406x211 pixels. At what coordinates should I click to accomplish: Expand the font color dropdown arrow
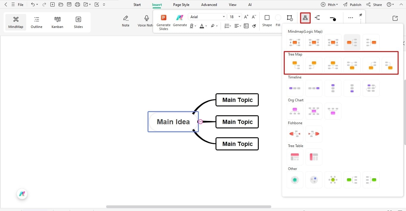[206, 26]
